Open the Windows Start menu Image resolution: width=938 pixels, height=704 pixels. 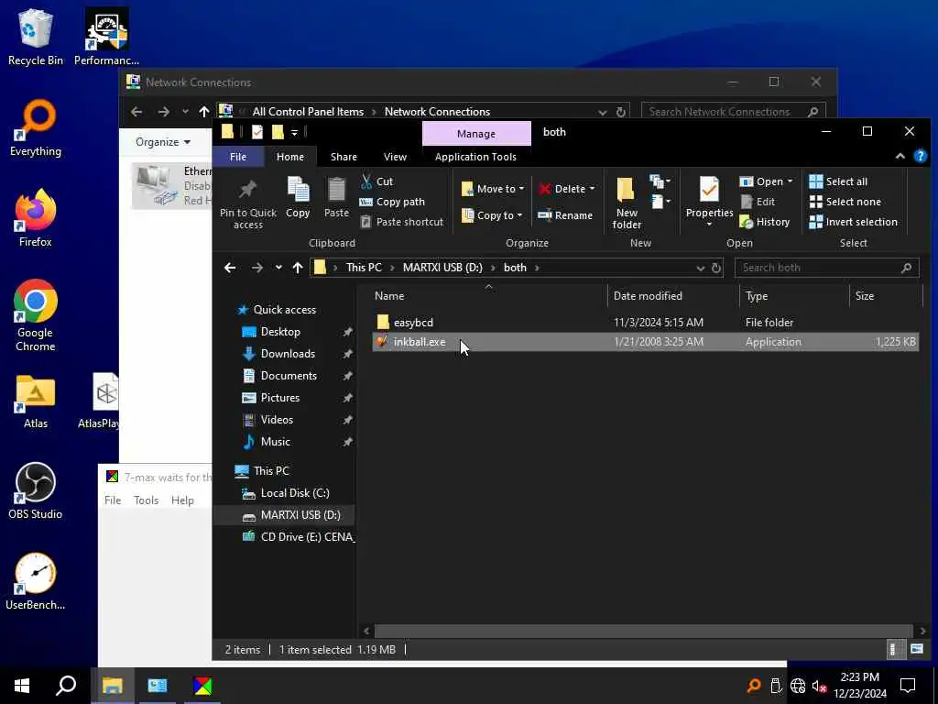(x=22, y=686)
